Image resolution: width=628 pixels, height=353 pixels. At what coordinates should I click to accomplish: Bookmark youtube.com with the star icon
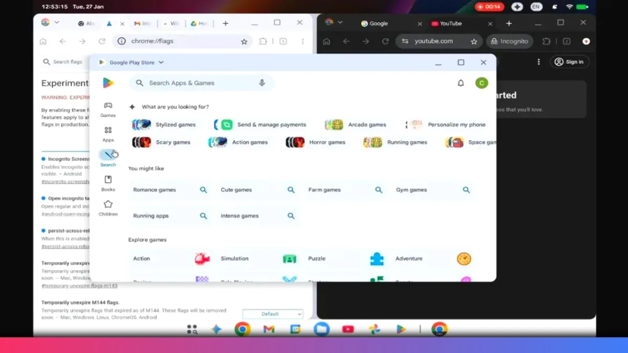[474, 41]
